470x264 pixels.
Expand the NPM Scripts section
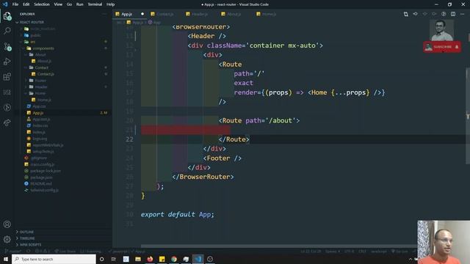click(x=30, y=245)
